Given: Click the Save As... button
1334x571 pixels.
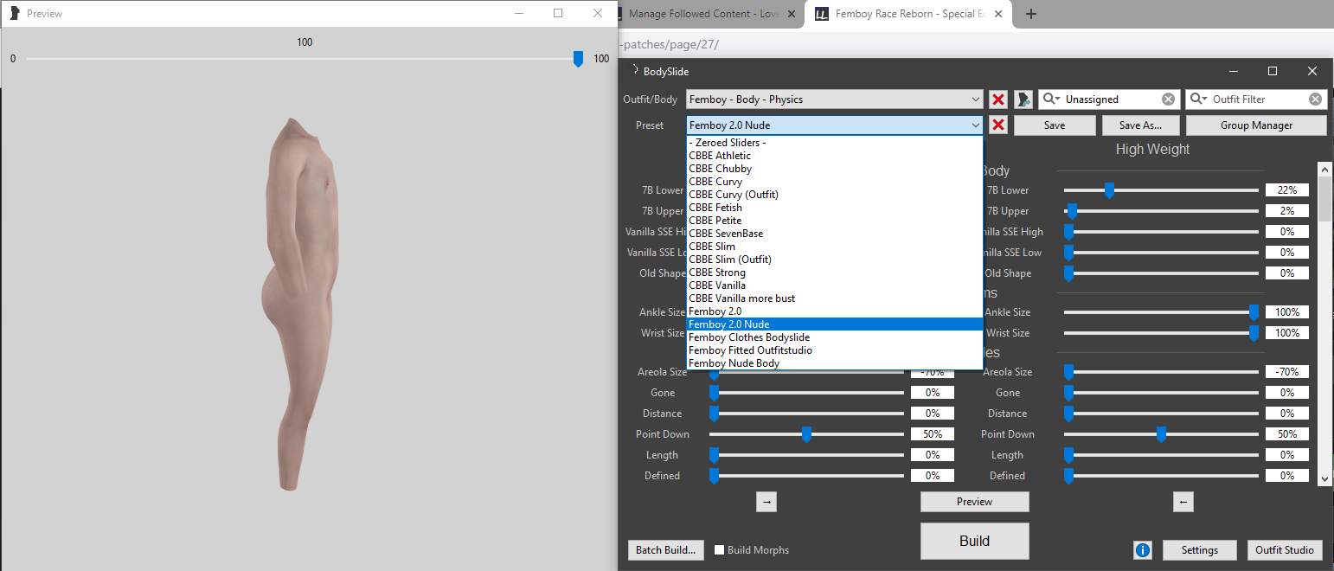Looking at the screenshot, I should pos(1140,125).
